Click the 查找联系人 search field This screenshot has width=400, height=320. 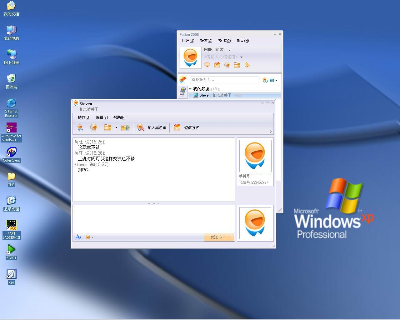225,80
